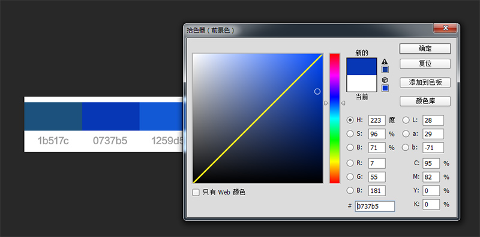Click the new color preview swatch
The image size is (480, 237).
click(x=362, y=66)
